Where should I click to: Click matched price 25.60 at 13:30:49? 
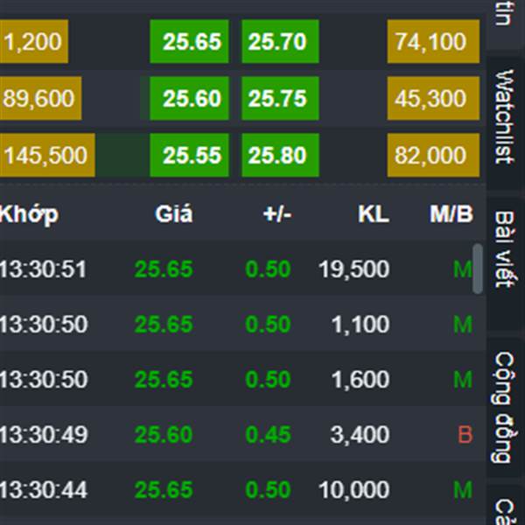(x=164, y=435)
